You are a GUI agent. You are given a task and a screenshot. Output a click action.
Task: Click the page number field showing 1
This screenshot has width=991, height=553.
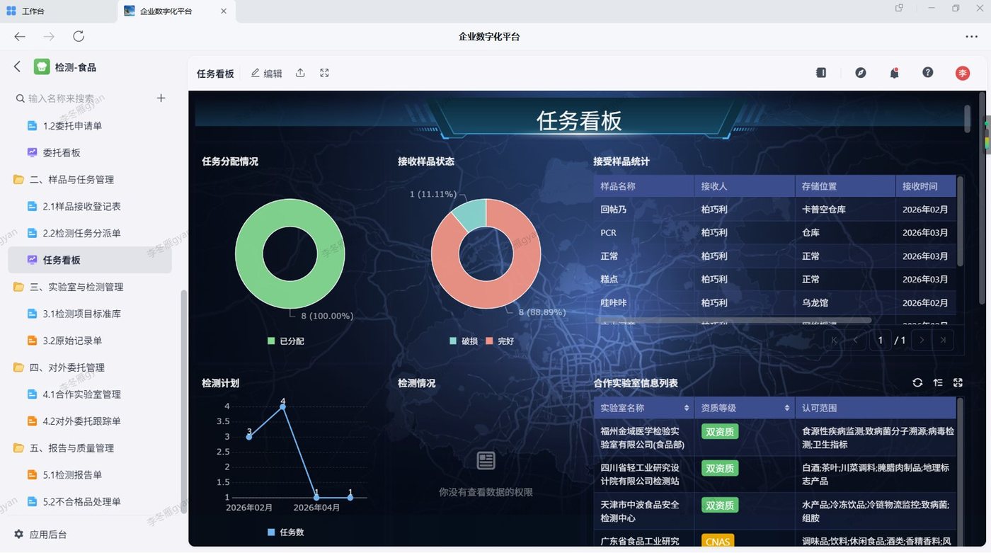pos(881,341)
